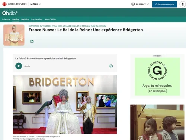This screenshot has width=186, height=140.
Task: Click the text La fois où Franco Nuovo a participé
Action: click(x=45, y=59)
